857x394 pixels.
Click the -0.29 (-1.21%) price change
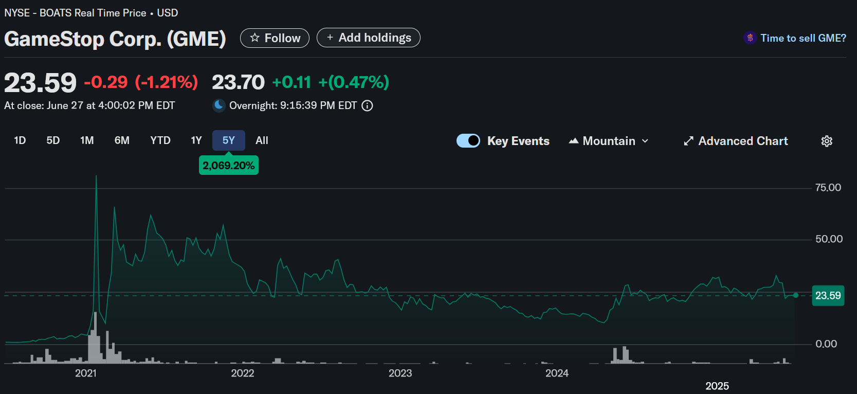tap(141, 82)
